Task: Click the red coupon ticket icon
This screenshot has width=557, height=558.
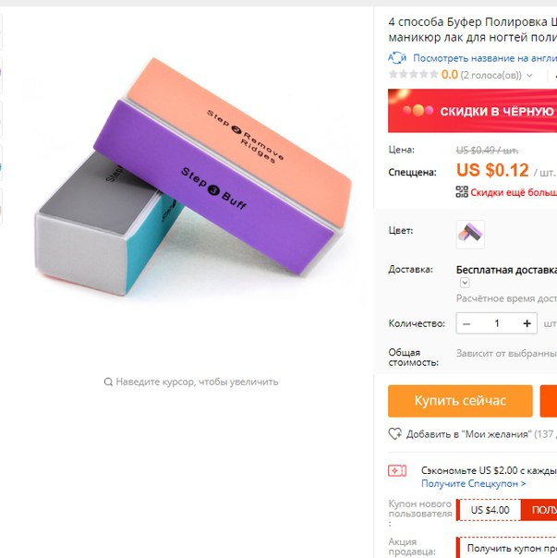Action: pos(397,470)
